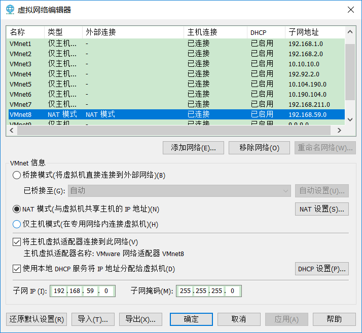362x333 pixels.
Task: Click subnet address 192.168.1.0
Action: point(306,44)
